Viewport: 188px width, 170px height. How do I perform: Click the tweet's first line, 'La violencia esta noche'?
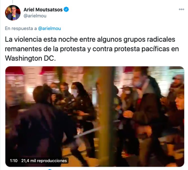(x=41, y=39)
